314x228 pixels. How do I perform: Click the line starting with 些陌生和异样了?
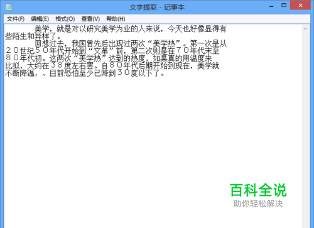33,36
